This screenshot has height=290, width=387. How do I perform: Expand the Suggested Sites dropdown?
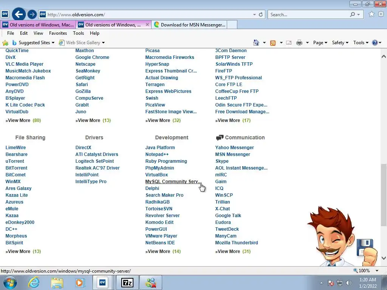(53, 43)
